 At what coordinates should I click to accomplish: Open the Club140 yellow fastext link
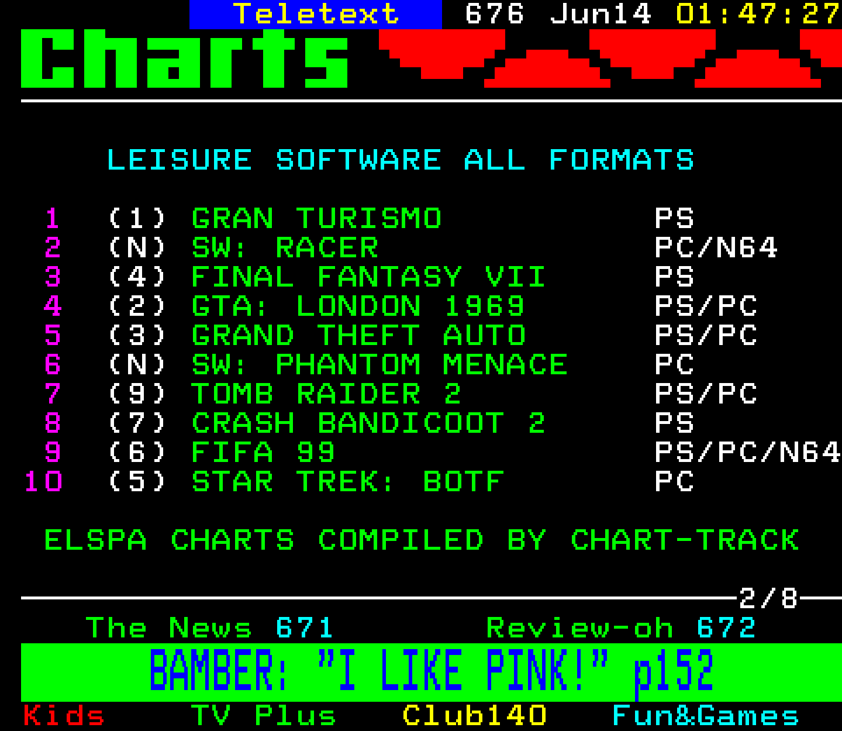pos(474,716)
